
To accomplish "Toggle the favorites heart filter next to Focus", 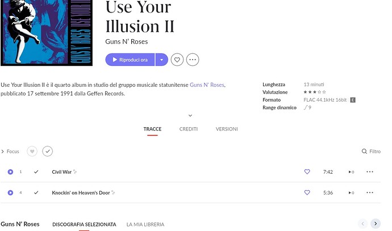I will point(32,152).
